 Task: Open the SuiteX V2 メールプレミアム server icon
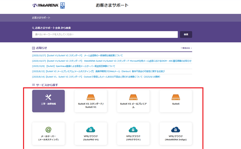(x=133, y=97)
